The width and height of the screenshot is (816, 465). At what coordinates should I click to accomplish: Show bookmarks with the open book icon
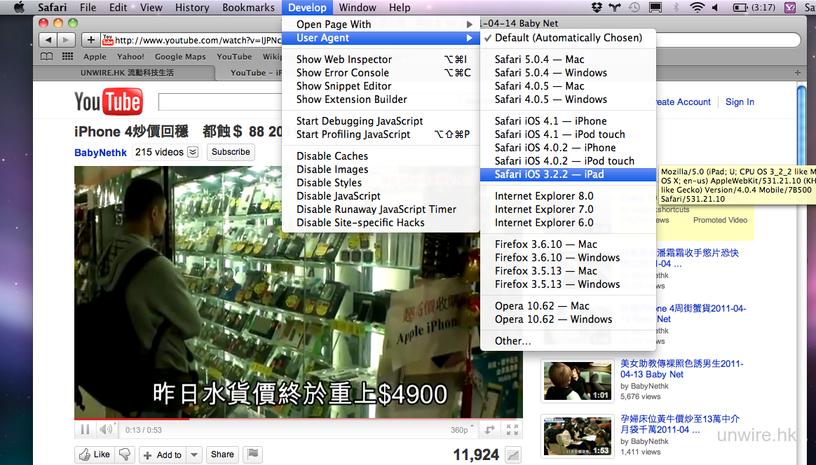coord(47,57)
